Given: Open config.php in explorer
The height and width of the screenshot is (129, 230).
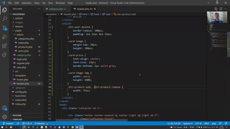Looking at the screenshot, I should [x=21, y=92].
